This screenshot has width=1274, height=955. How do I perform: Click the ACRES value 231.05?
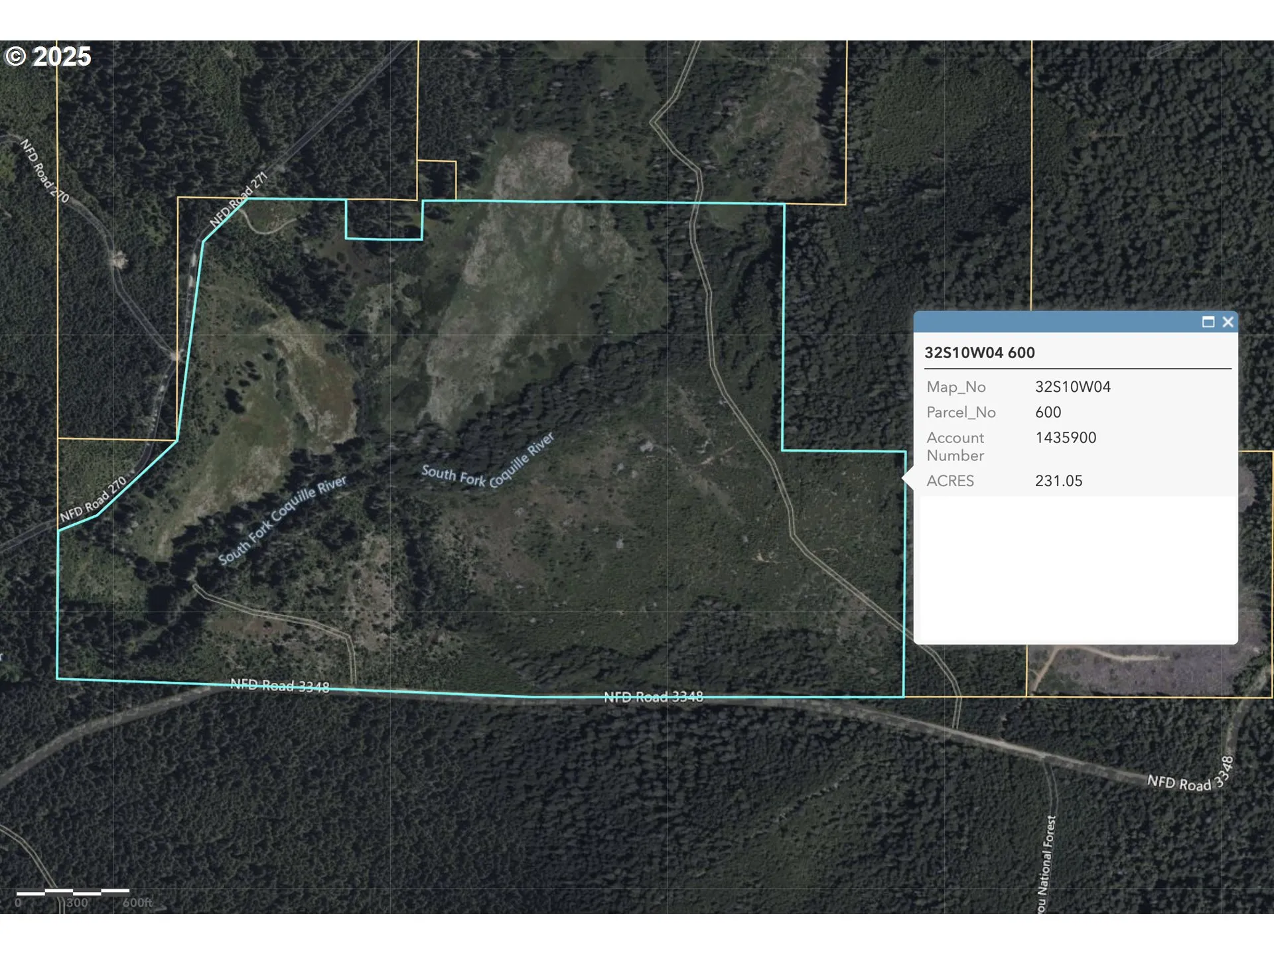(x=1058, y=481)
